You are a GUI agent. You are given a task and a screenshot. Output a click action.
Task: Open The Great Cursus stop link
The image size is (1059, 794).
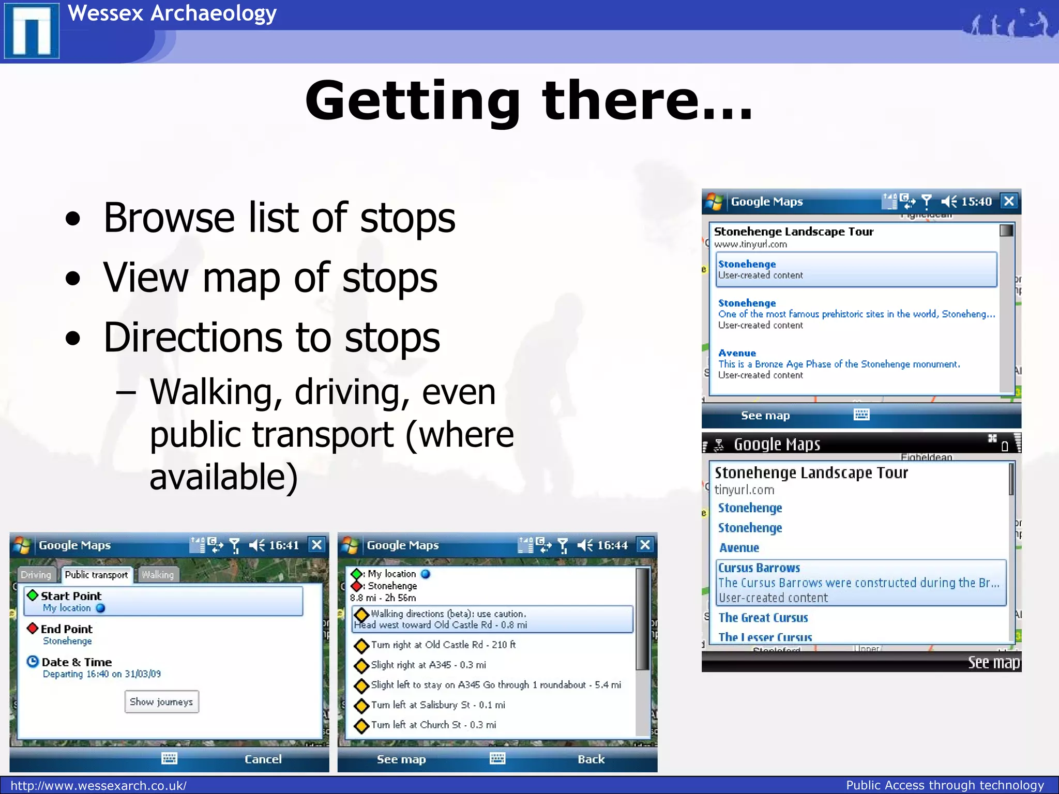pos(763,618)
